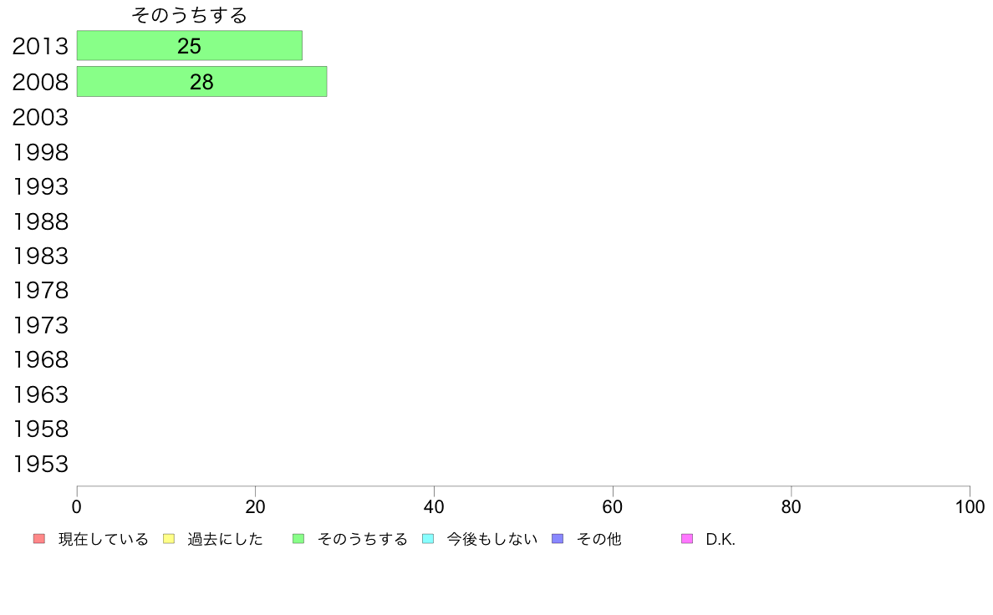The width and height of the screenshot is (993, 615).
Task: Click the yellow 過去にした legend swatch
Action: click(169, 539)
